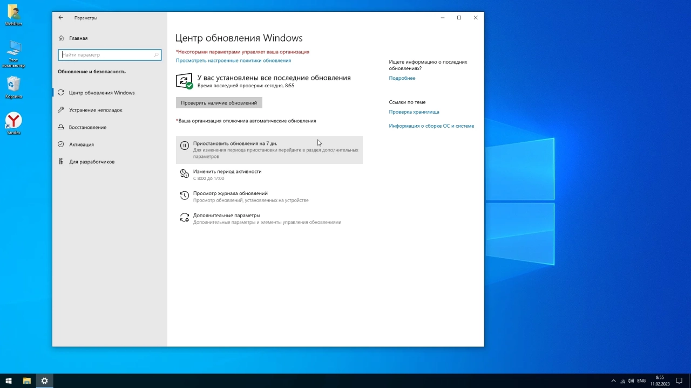Click Проверить наличие обновлений button

[x=219, y=102]
